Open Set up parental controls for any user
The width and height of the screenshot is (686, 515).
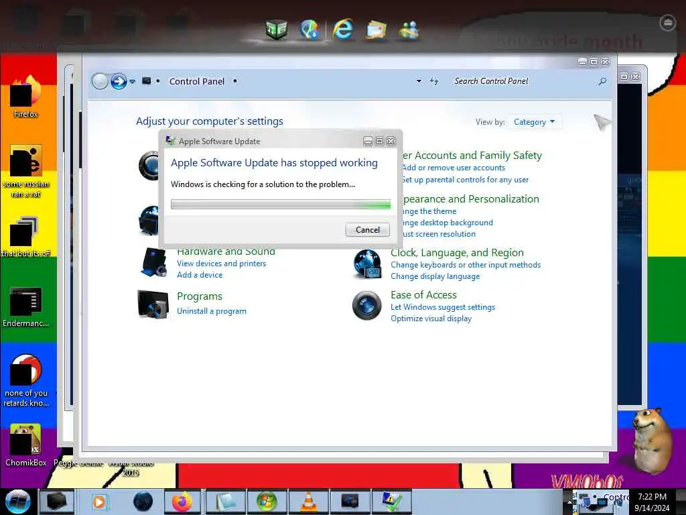pos(465,180)
